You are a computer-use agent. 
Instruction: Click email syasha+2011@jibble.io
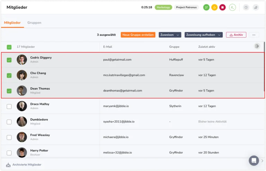(119, 121)
